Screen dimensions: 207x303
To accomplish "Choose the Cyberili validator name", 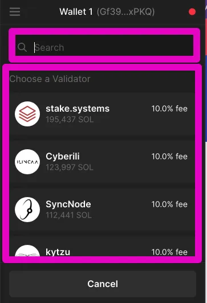I will coord(63,156).
